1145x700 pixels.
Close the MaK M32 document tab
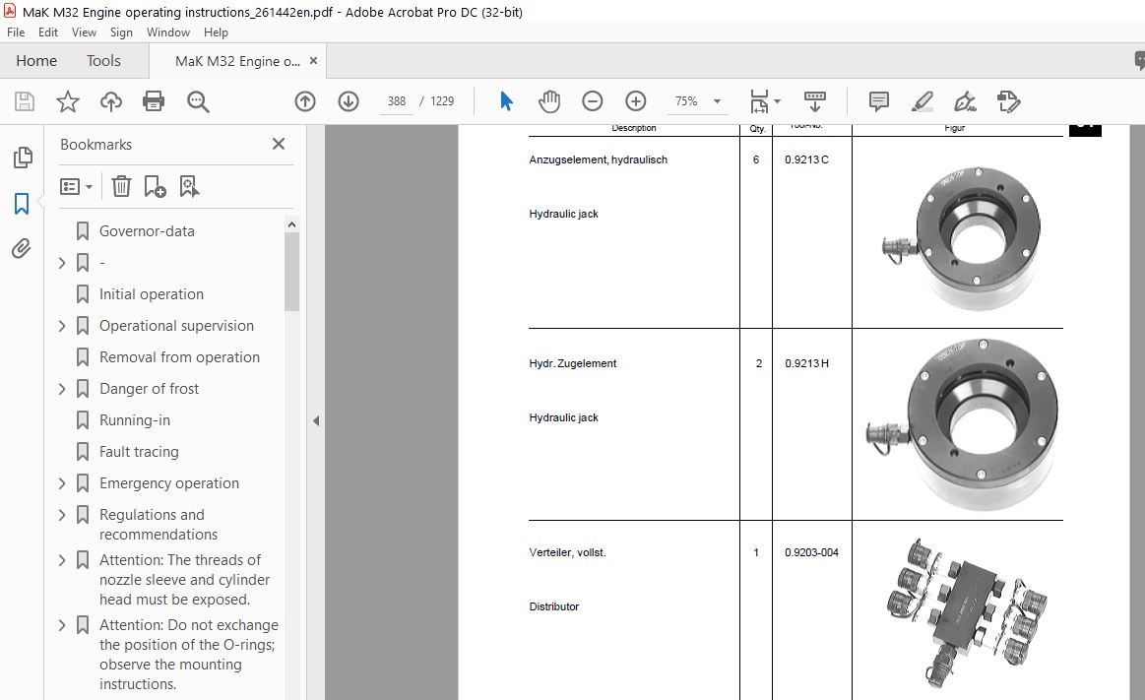click(x=313, y=61)
